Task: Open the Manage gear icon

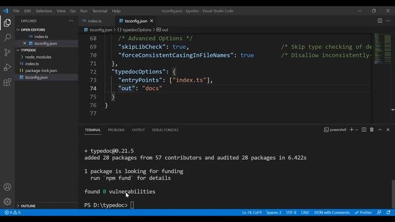Action: [x=7, y=202]
